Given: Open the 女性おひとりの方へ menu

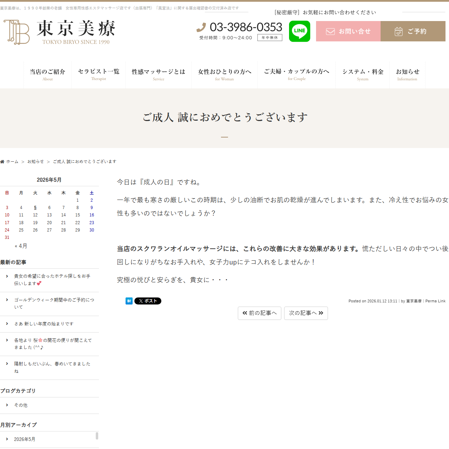Looking at the screenshot, I should [x=224, y=75].
